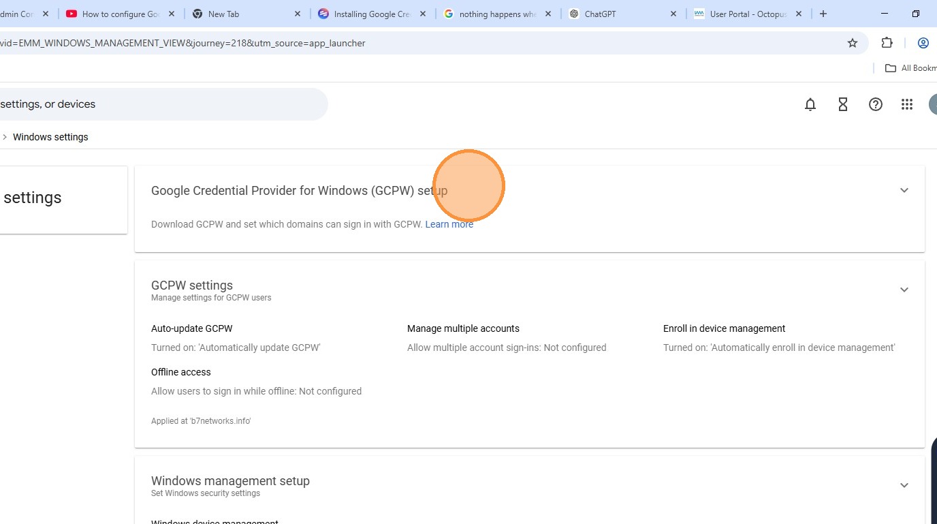Close the User Portal Octopus tab
937x524 pixels.
[x=799, y=14]
